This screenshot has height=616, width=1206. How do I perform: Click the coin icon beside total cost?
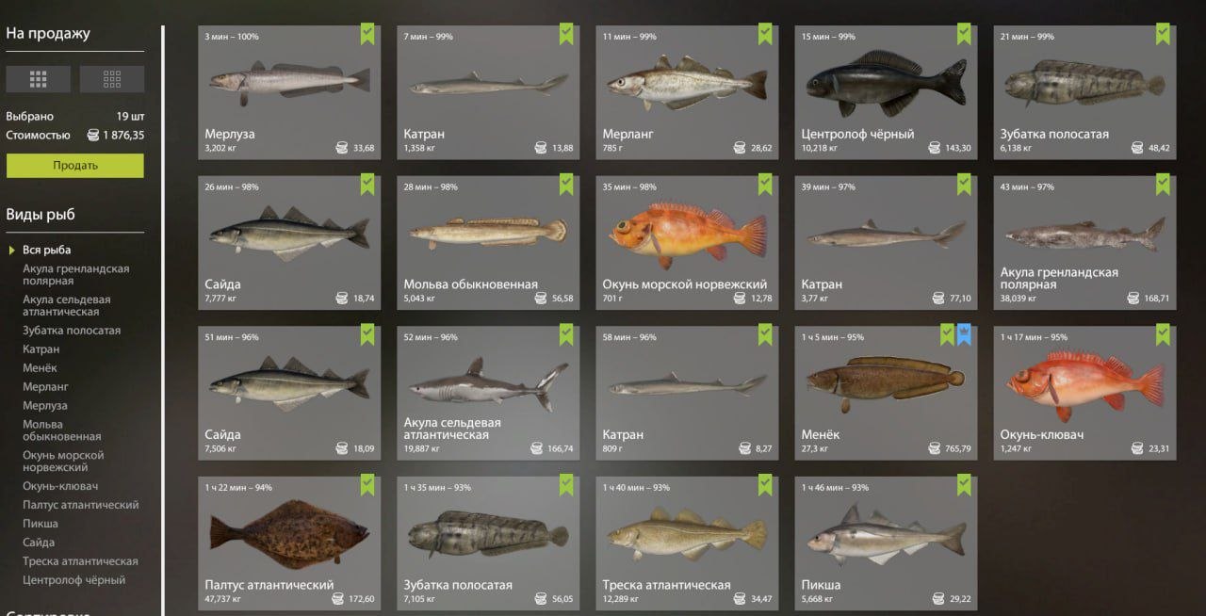pyautogui.click(x=92, y=136)
